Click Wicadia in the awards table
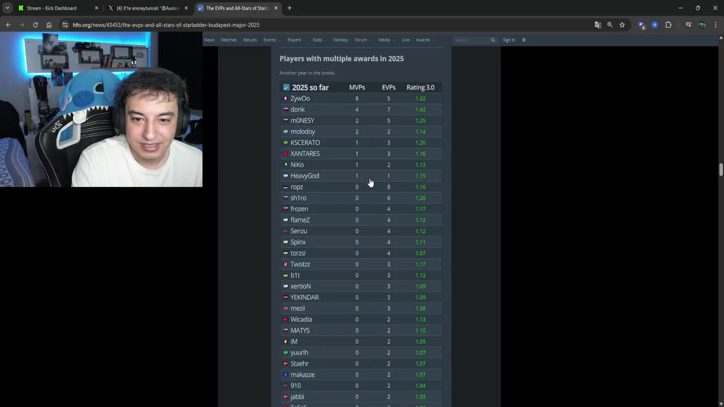This screenshot has height=407, width=724. pyautogui.click(x=301, y=319)
